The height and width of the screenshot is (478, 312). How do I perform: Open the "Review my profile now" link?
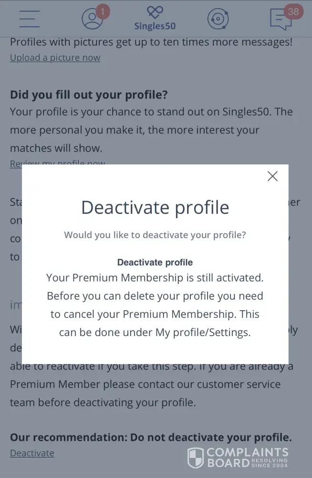58,163
